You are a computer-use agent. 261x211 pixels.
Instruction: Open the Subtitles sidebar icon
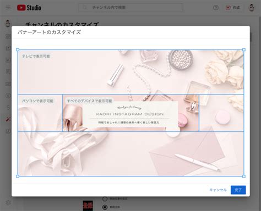[8, 84]
